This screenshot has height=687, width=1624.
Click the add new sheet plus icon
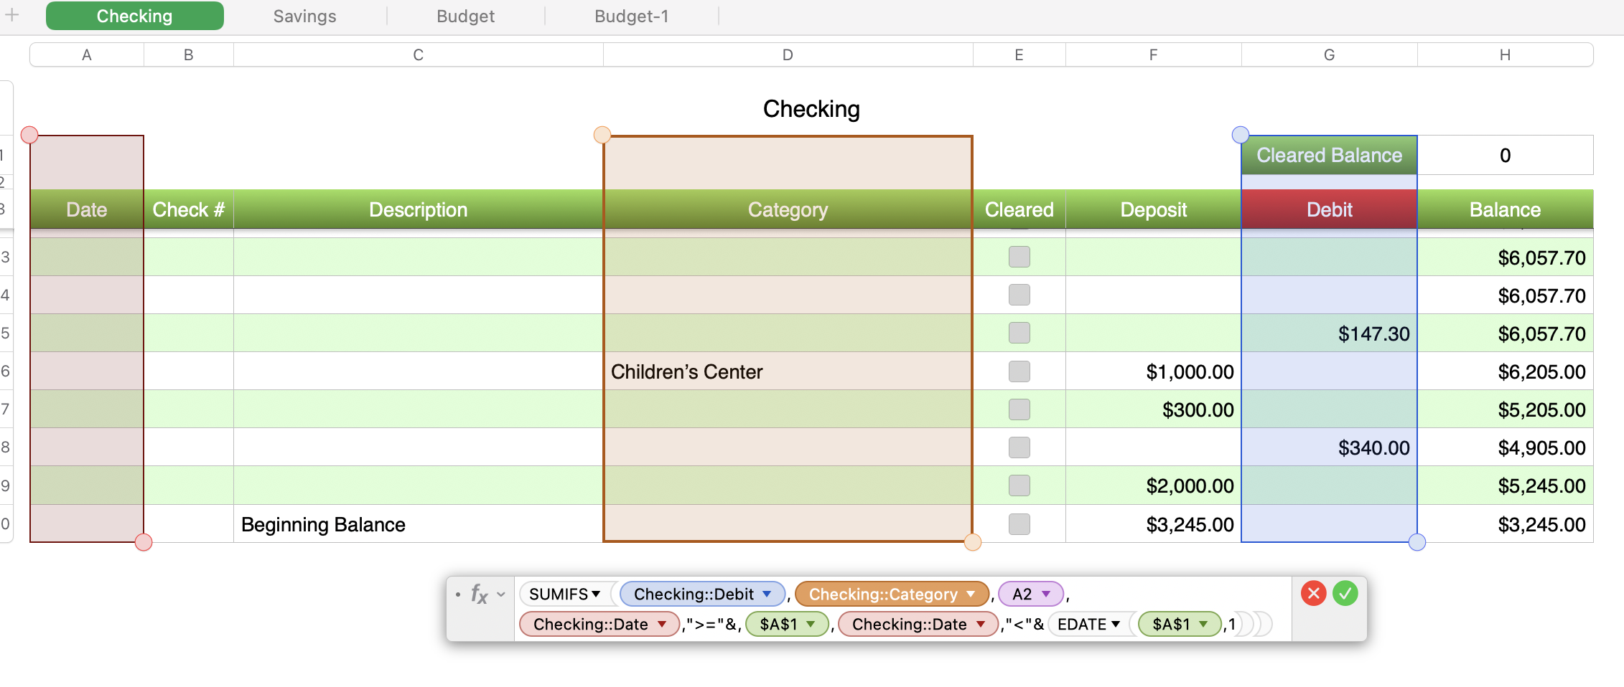coord(12,15)
